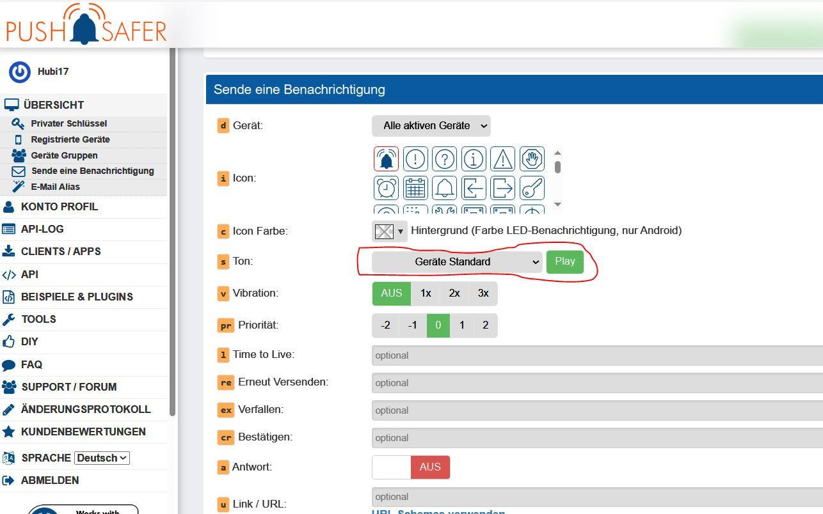Image resolution: width=823 pixels, height=514 pixels.
Task: Open Registrierte Geräte
Action: [70, 139]
